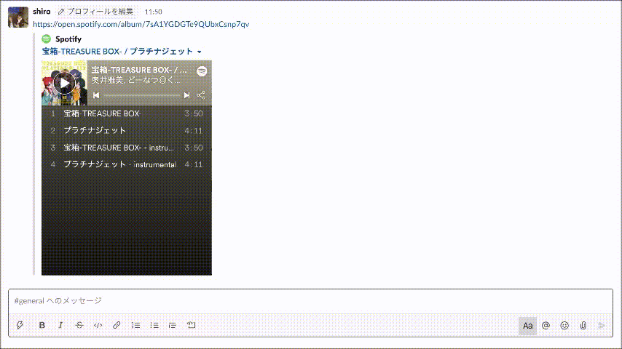Attach a file with the paperclip
This screenshot has width=622, height=349.
(x=583, y=325)
